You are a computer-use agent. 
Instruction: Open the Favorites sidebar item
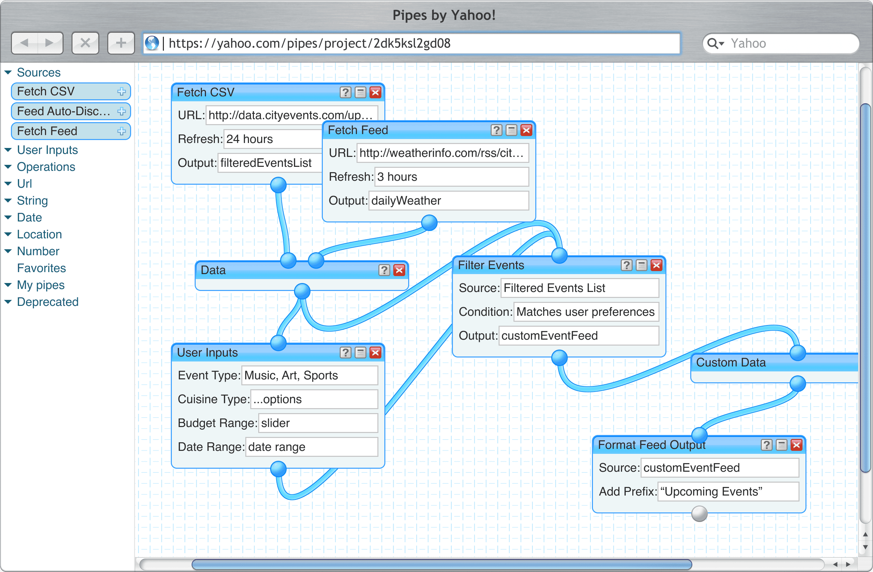point(41,268)
